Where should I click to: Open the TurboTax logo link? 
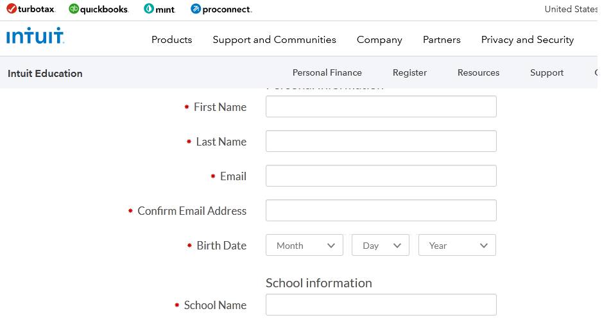tap(31, 9)
